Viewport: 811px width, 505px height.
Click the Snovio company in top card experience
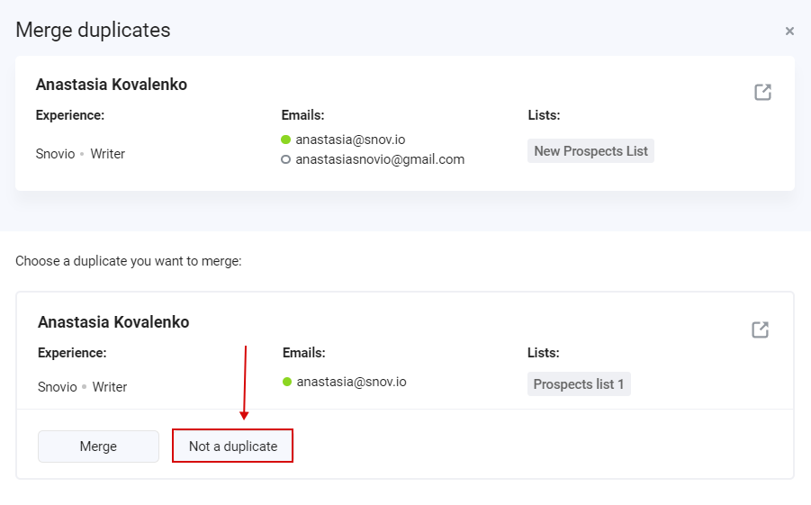pos(55,154)
